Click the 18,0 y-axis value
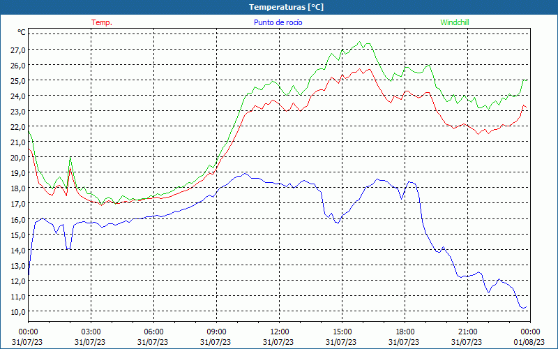Screen dimensions: 558x349 (x=18, y=188)
